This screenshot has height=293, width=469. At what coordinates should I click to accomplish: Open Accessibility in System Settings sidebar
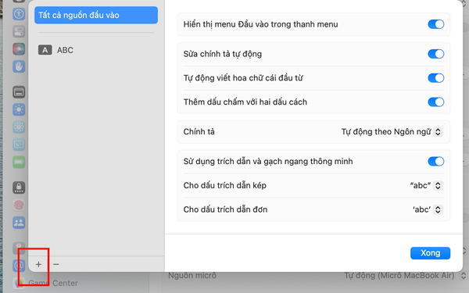(x=19, y=14)
